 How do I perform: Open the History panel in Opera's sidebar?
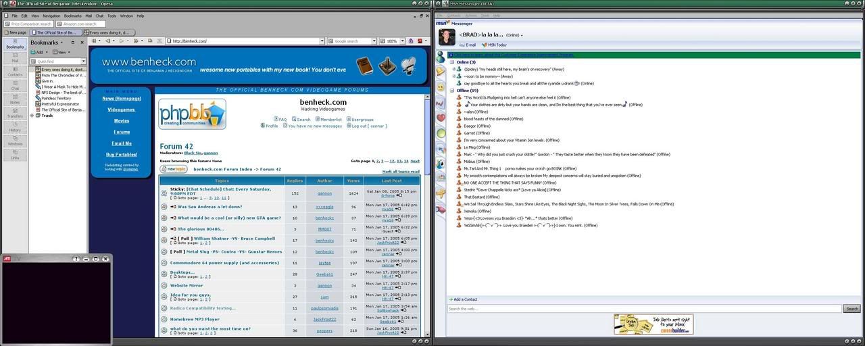(15, 127)
